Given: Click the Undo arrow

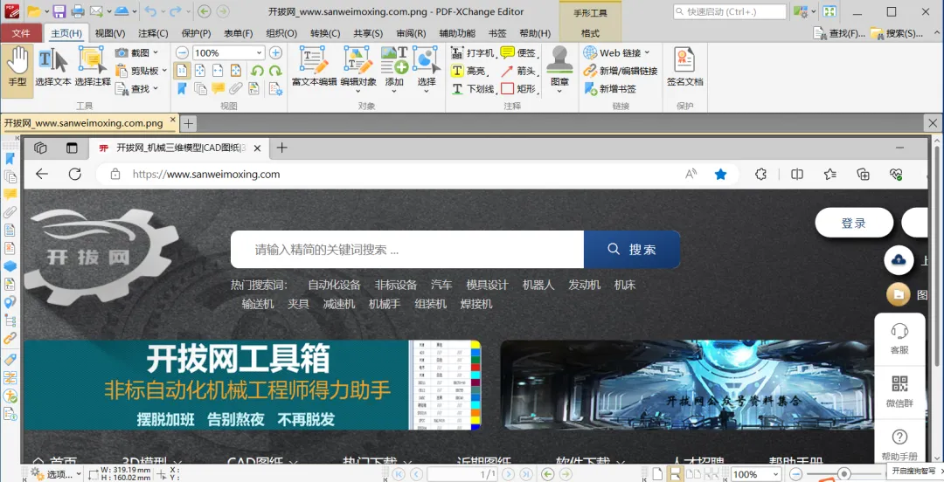Looking at the screenshot, I should 150,11.
